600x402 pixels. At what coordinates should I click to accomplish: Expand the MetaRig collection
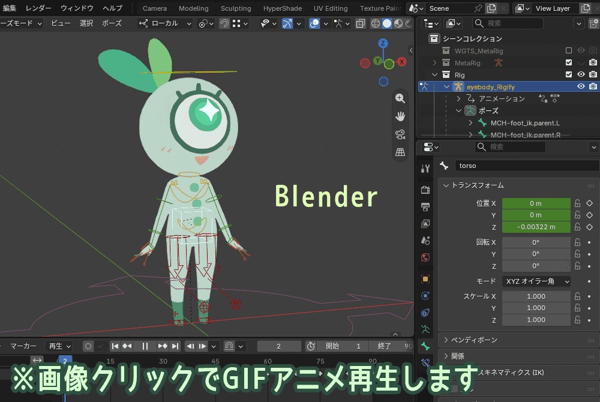pyautogui.click(x=434, y=62)
